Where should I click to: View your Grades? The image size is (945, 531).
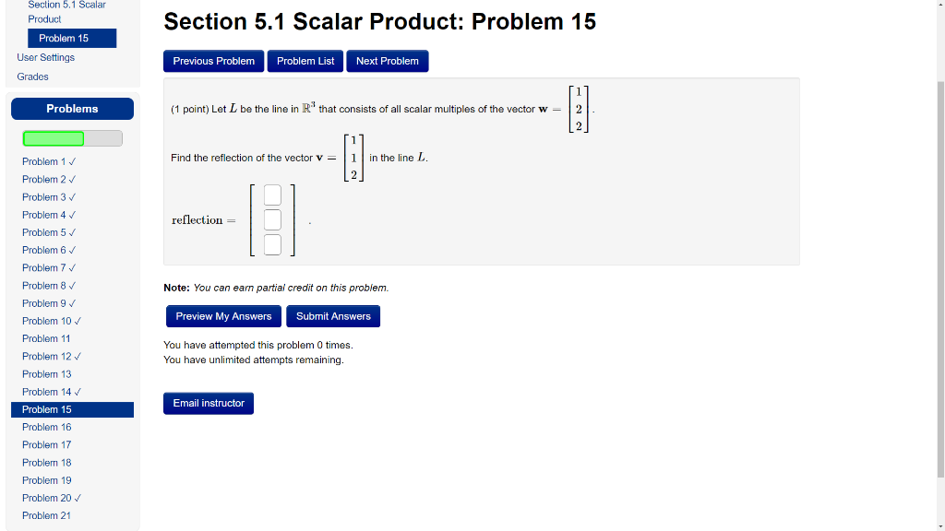click(x=32, y=77)
